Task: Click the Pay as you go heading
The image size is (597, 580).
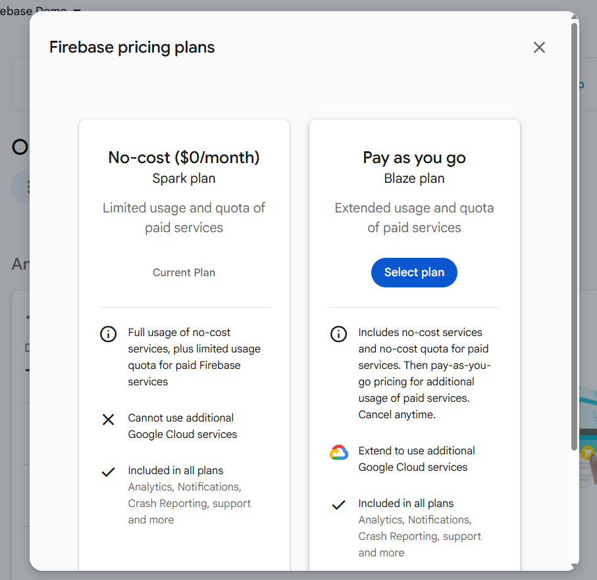Action: point(414,158)
